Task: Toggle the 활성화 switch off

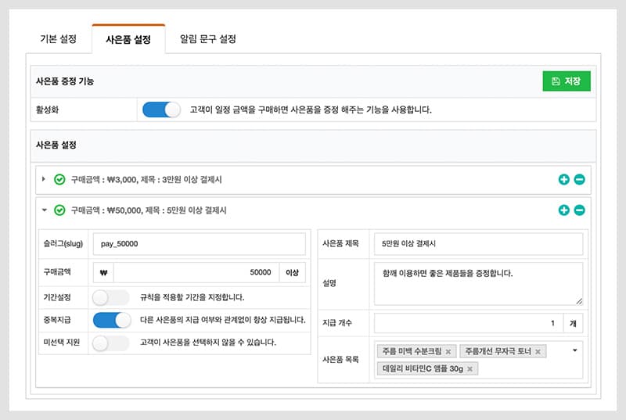Action: tap(161, 109)
